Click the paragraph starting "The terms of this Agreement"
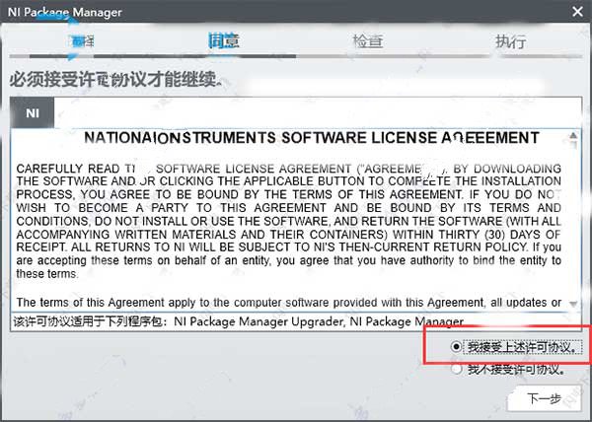592x422 pixels. pos(289,303)
